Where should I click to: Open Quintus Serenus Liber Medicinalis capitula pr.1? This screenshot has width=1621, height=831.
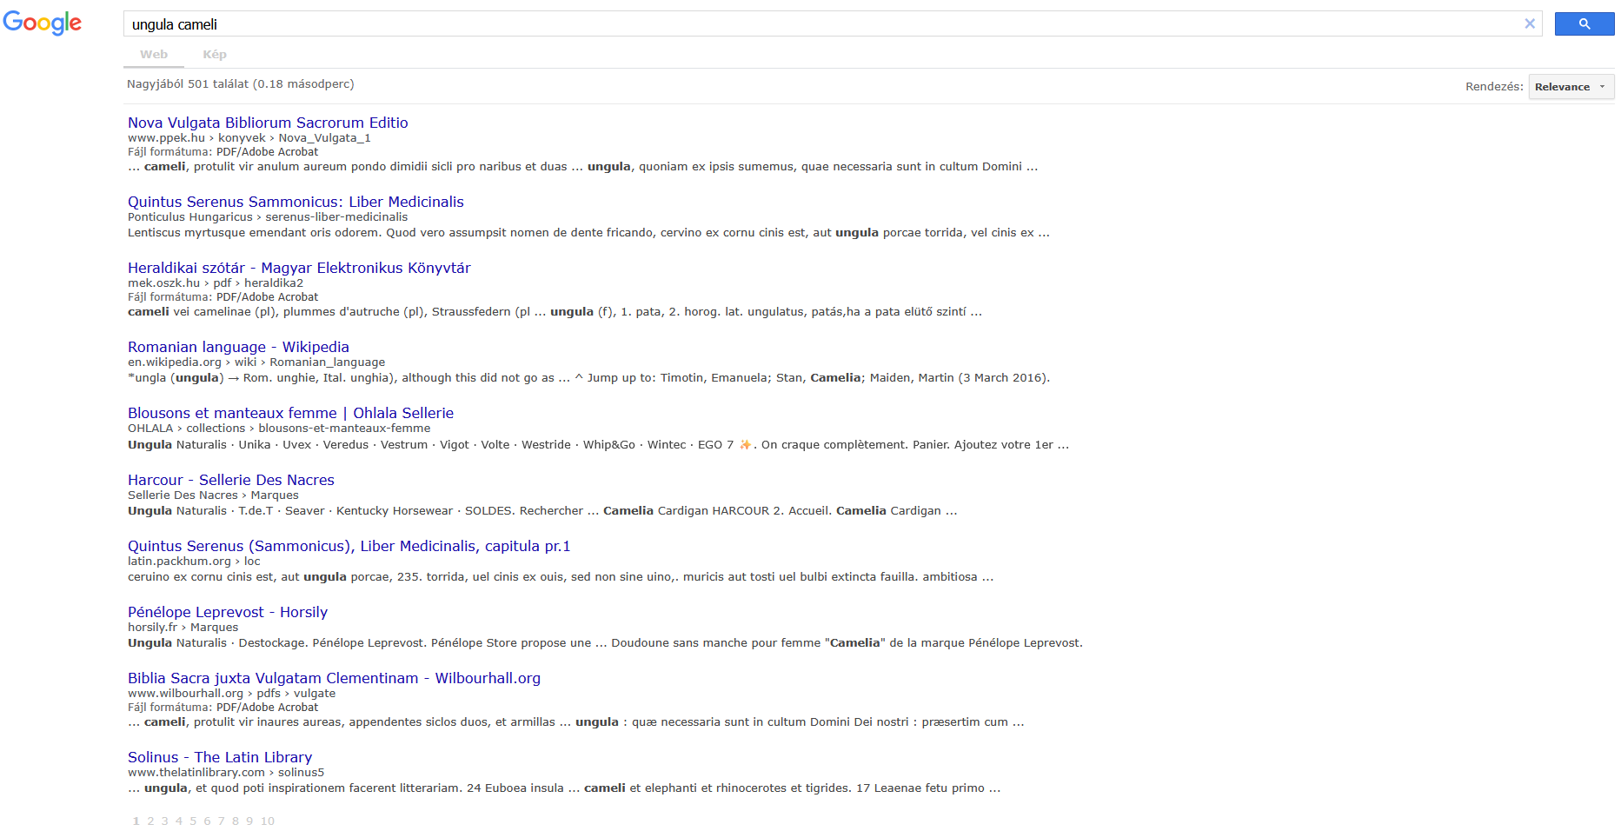click(349, 546)
